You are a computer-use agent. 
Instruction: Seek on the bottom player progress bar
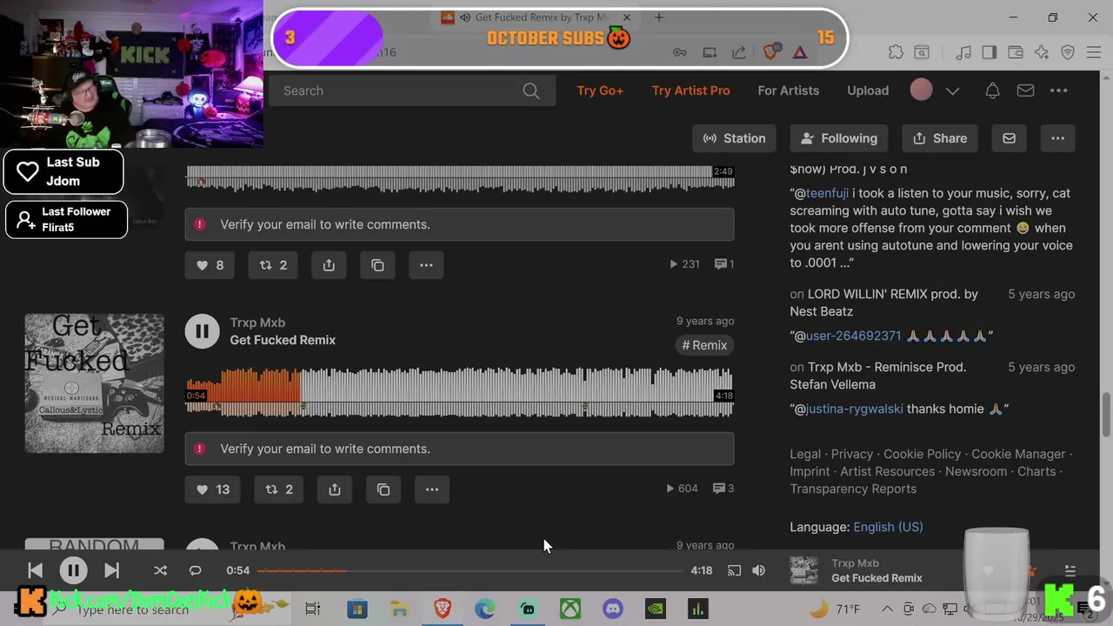pos(470,570)
